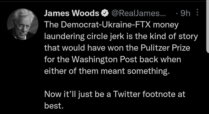Click the phrase 'back when' in tweet
The image size is (209, 114).
[x=160, y=59]
